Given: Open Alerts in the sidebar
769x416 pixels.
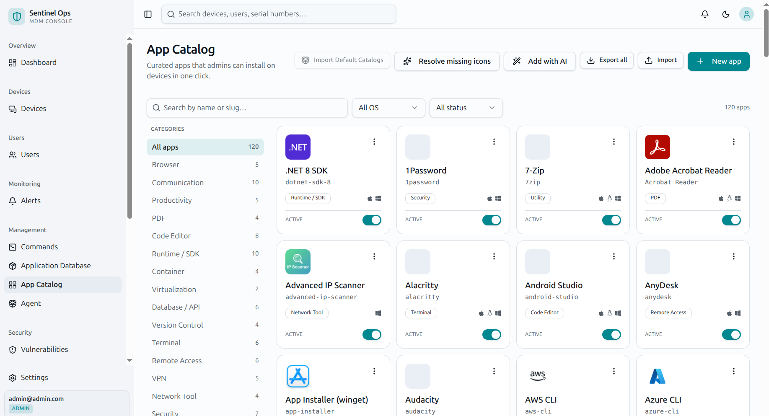Looking at the screenshot, I should click(x=63, y=201).
